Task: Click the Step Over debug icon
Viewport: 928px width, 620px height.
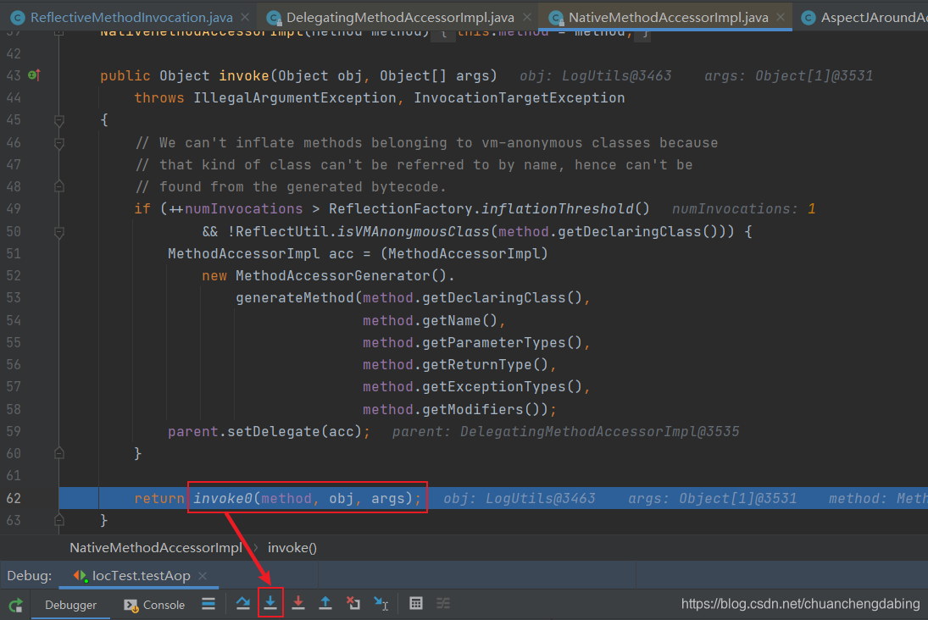Action: 242,603
